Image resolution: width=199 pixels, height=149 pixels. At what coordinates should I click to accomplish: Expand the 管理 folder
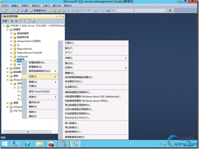point(7,103)
